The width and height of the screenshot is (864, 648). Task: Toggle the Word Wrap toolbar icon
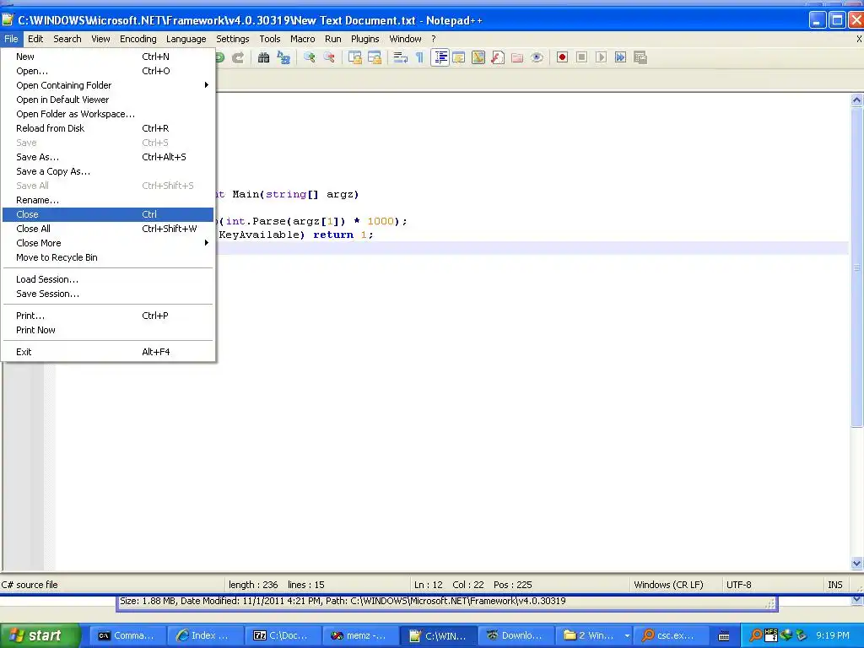tap(401, 57)
